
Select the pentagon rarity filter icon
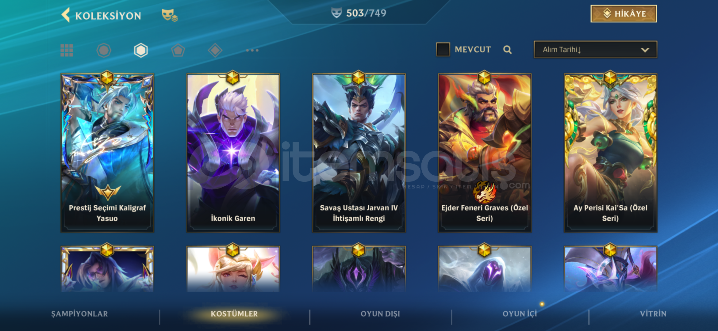[x=178, y=50]
